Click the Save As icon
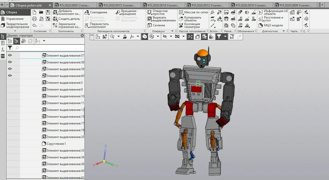This screenshot has height=180, width=329. click(48, 19)
